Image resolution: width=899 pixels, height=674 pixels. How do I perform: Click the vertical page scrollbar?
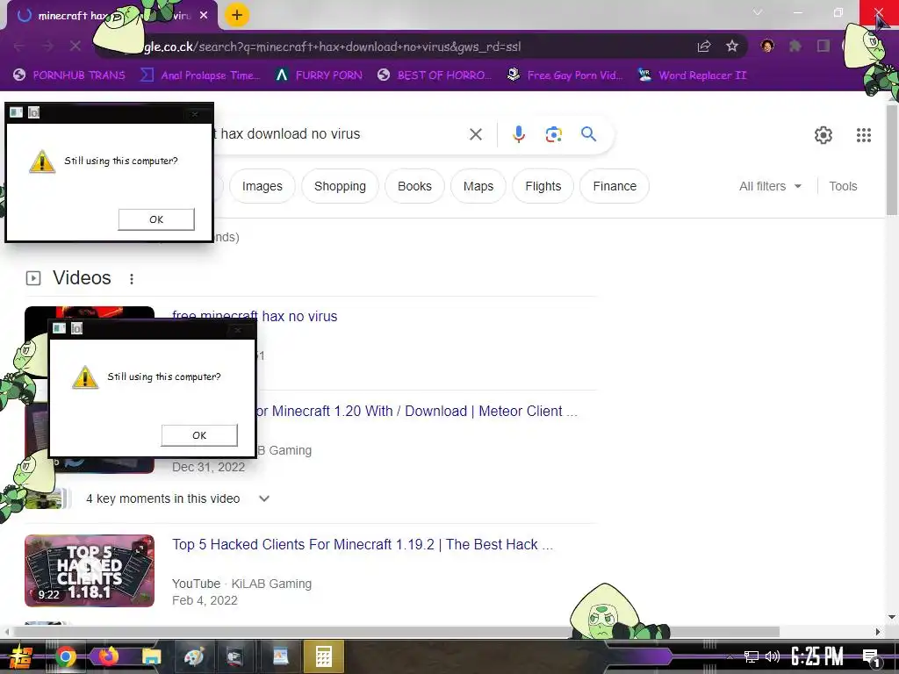click(892, 161)
